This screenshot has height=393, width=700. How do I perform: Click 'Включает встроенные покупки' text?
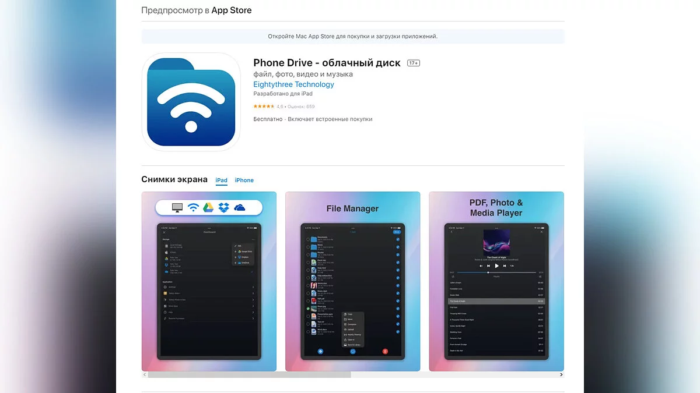(330, 119)
